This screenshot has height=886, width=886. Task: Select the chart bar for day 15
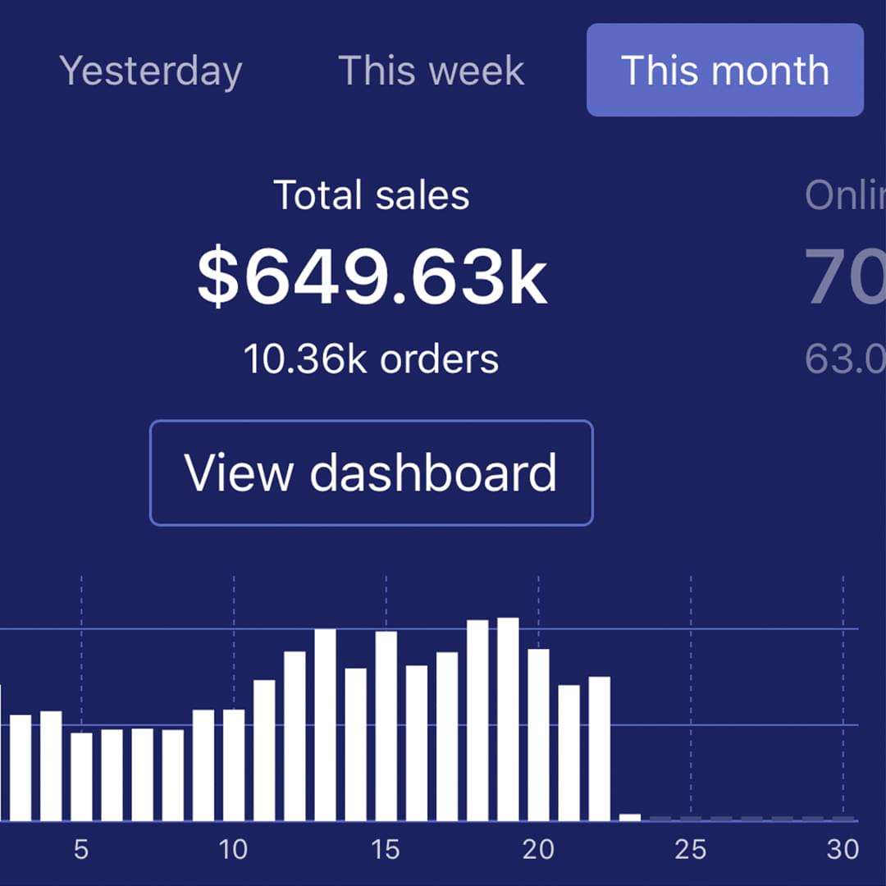(386, 725)
